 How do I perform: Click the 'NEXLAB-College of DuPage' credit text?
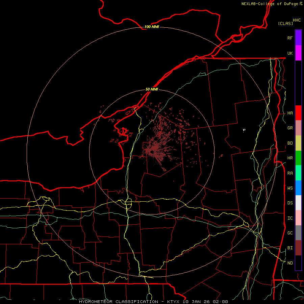270,4
